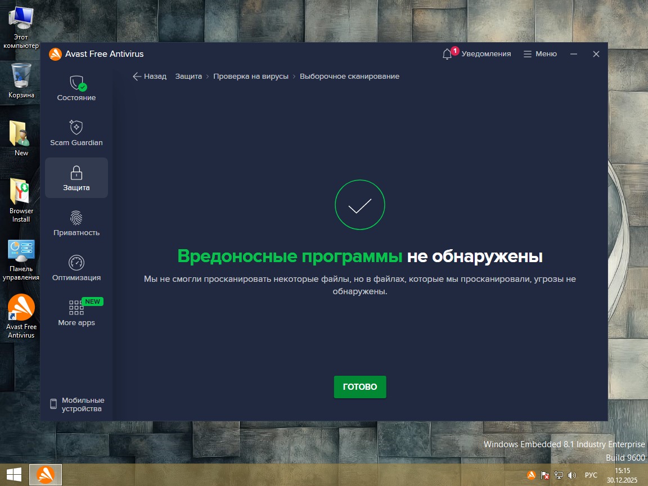Screen dimensions: 648x486
Task: Switch keyboard language via РУС indicator
Action: 591,475
